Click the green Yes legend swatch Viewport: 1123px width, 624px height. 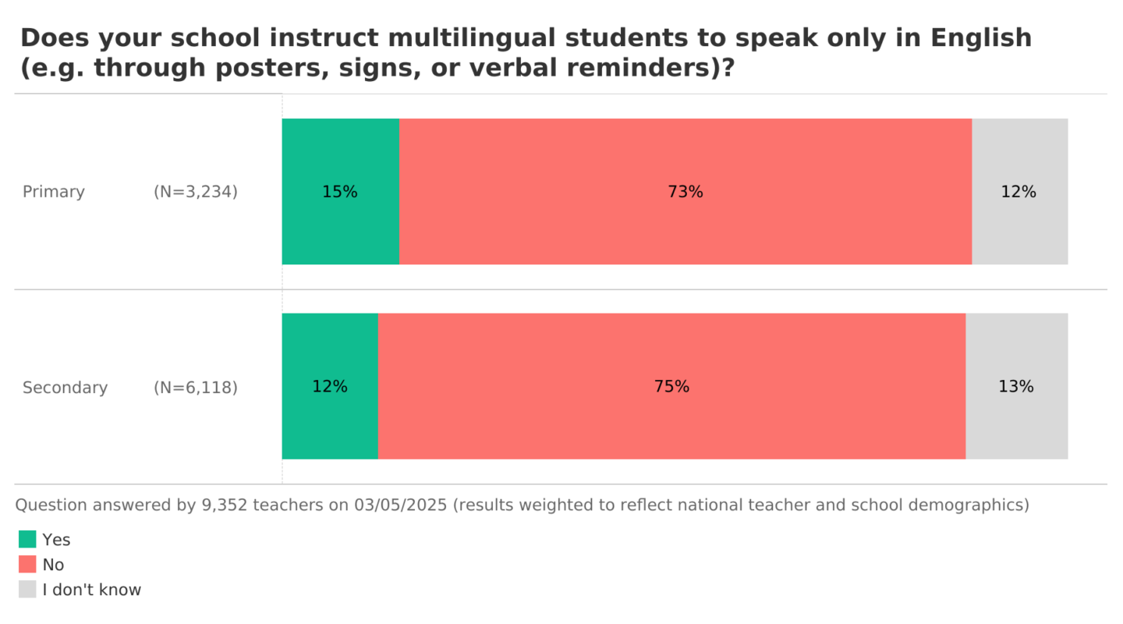click(27, 539)
